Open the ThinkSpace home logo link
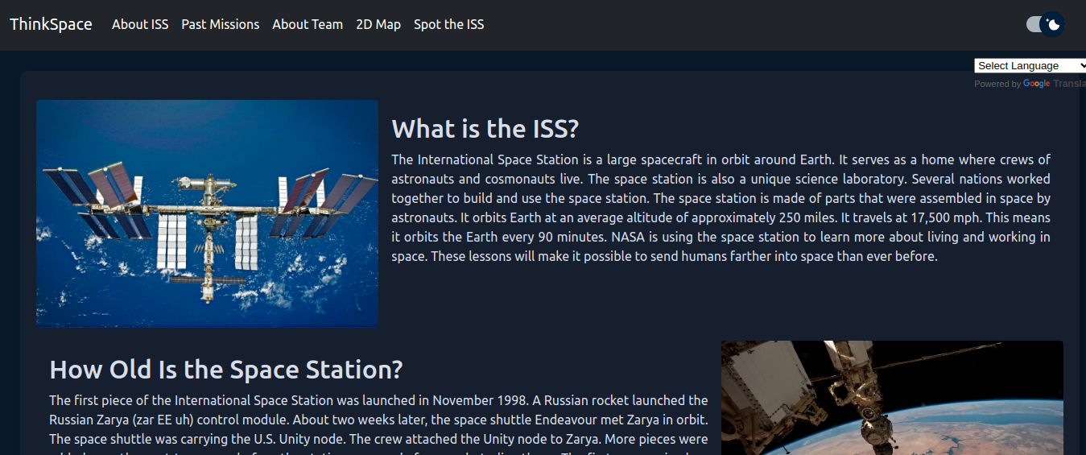The width and height of the screenshot is (1086, 455). click(51, 24)
